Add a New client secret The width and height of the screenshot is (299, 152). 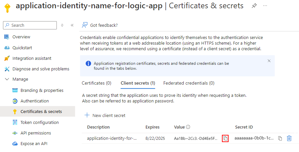click(105, 115)
